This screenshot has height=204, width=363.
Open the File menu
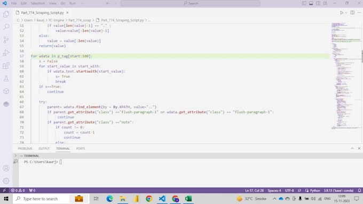click(14, 3)
